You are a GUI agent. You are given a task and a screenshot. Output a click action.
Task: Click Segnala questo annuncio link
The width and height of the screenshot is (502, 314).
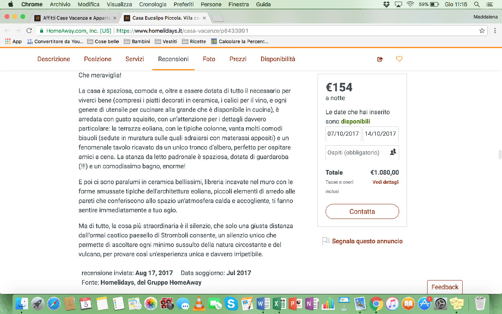367,241
